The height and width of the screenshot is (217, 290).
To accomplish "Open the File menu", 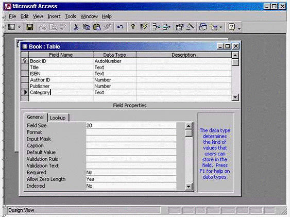I will click(12, 16).
